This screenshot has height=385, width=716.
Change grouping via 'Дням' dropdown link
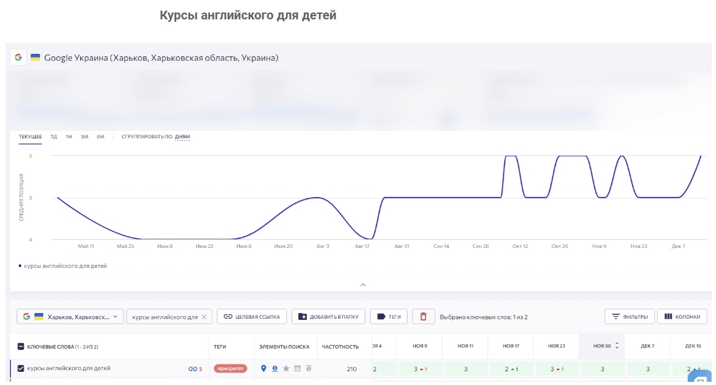[182, 137]
